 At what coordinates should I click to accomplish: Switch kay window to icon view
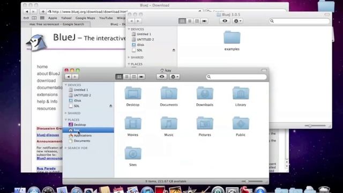(119, 77)
